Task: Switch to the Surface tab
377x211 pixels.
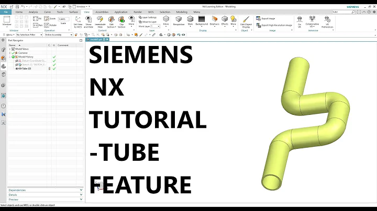Action: (x=73, y=12)
